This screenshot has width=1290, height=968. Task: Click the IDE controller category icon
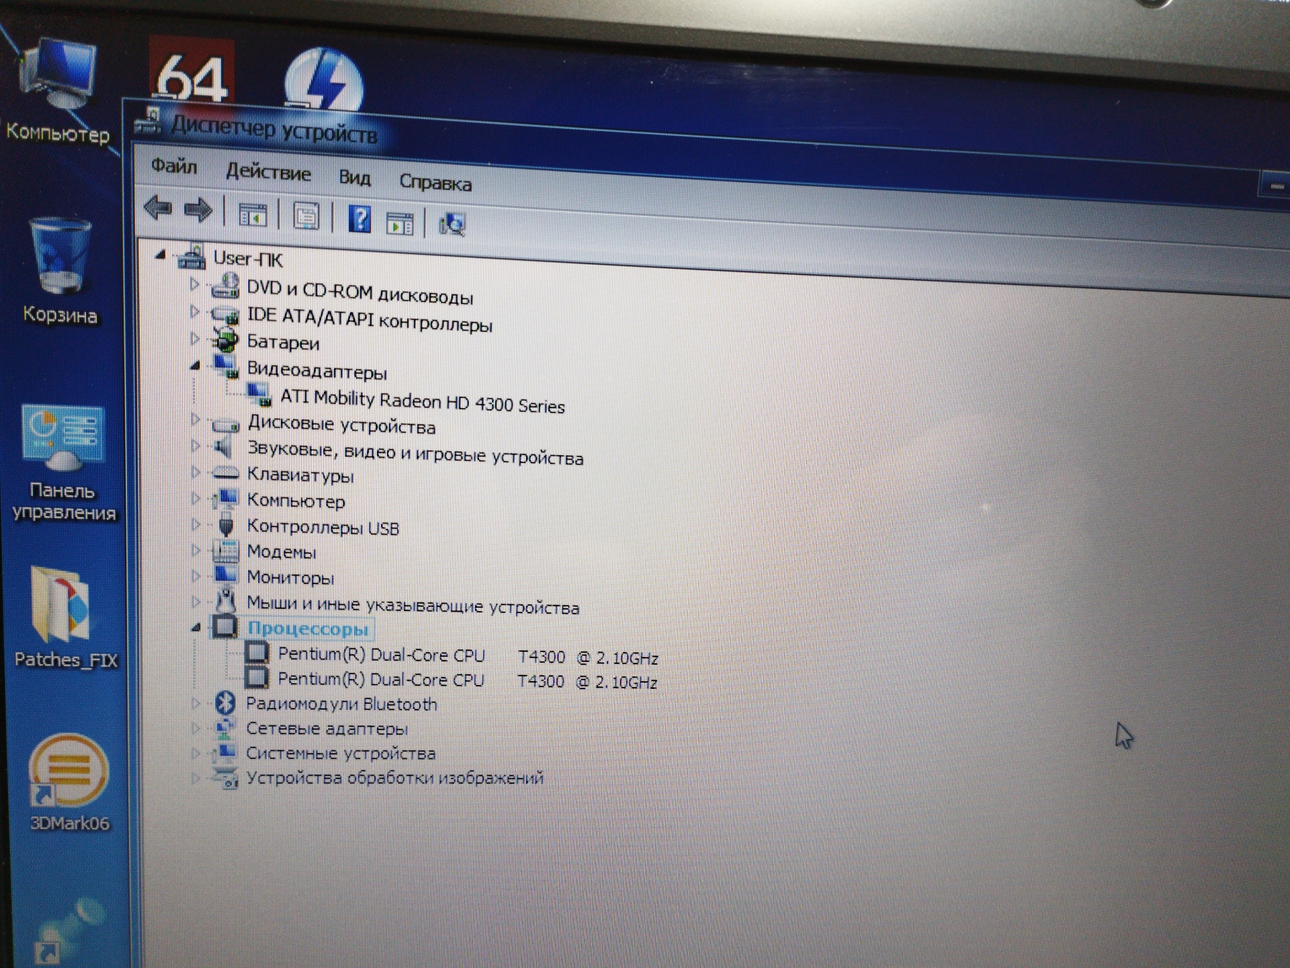(225, 314)
